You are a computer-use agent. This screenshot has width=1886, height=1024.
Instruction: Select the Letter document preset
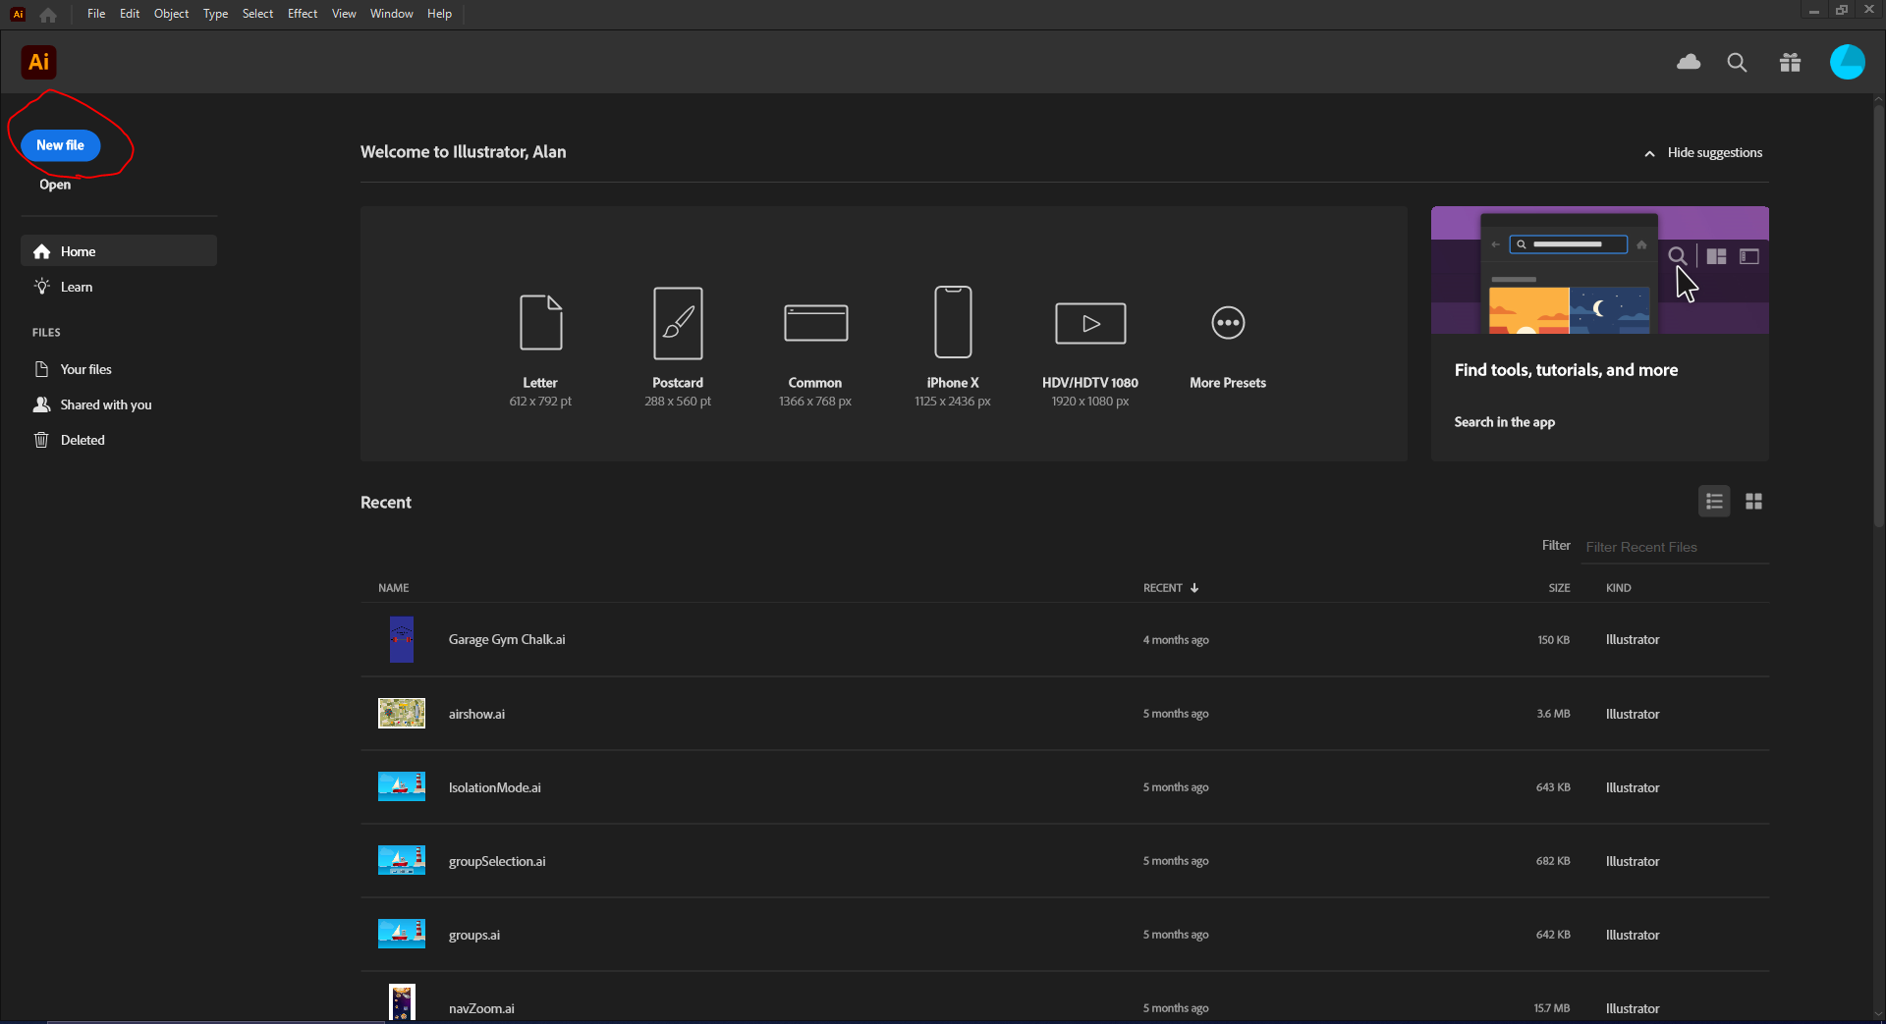click(540, 323)
